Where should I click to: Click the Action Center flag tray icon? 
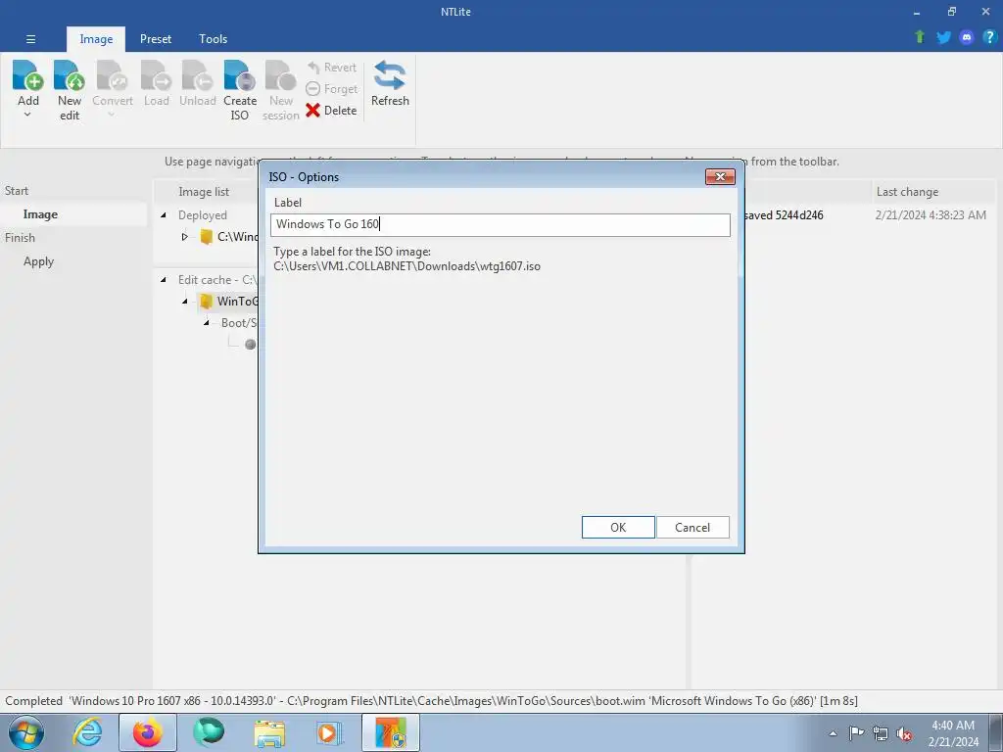point(856,733)
